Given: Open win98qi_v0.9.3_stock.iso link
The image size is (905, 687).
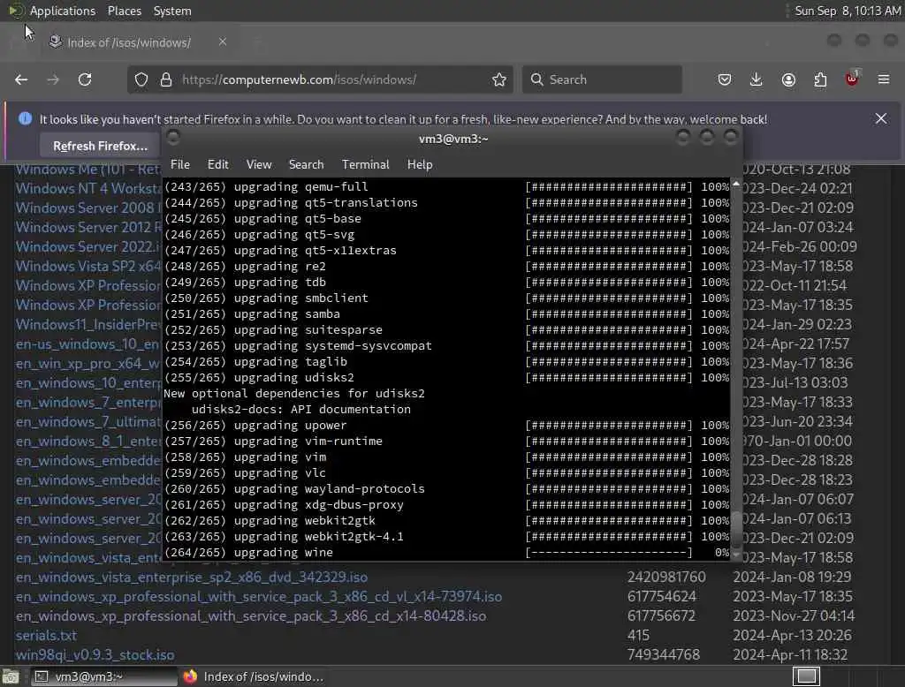Looking at the screenshot, I should 95,654.
